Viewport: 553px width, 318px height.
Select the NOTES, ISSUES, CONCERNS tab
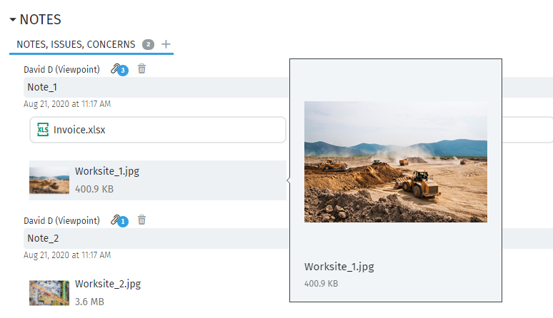(76, 44)
